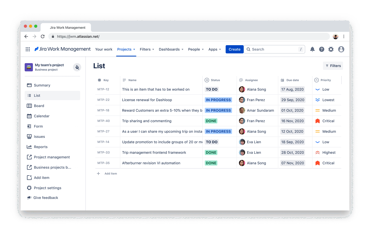Click the Status column header icon

point(207,80)
